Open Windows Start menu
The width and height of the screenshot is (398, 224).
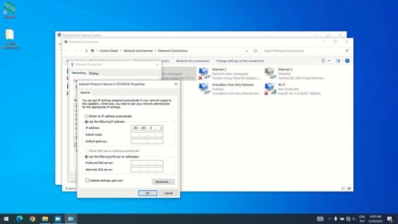(x=6, y=218)
